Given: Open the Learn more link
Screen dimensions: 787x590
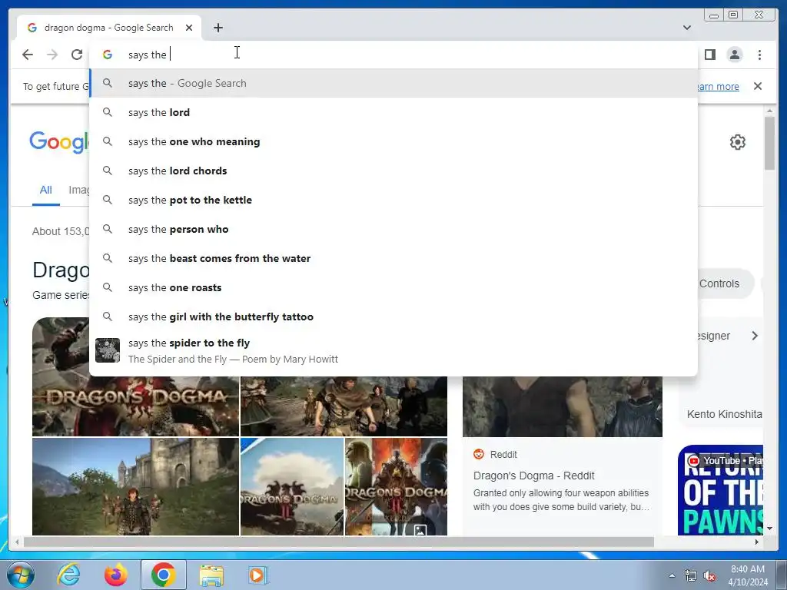Looking at the screenshot, I should tap(719, 86).
